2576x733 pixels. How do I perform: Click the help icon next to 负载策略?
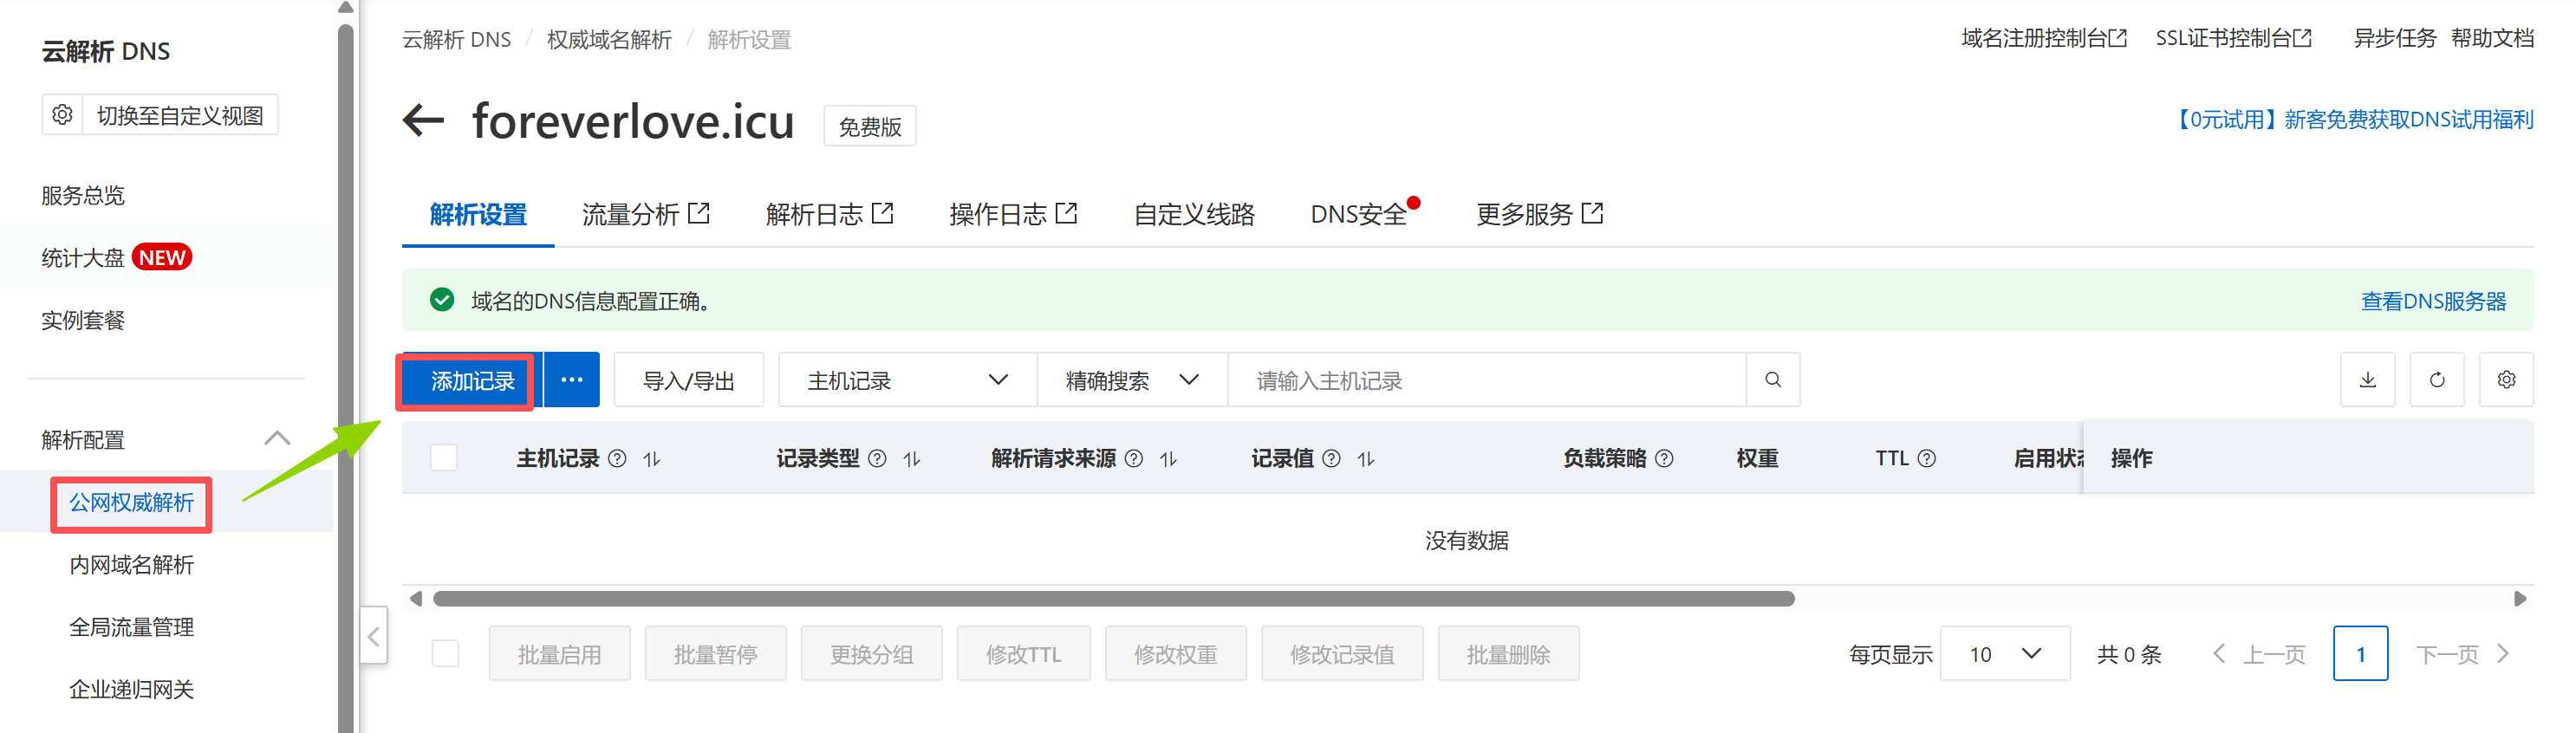(1664, 459)
